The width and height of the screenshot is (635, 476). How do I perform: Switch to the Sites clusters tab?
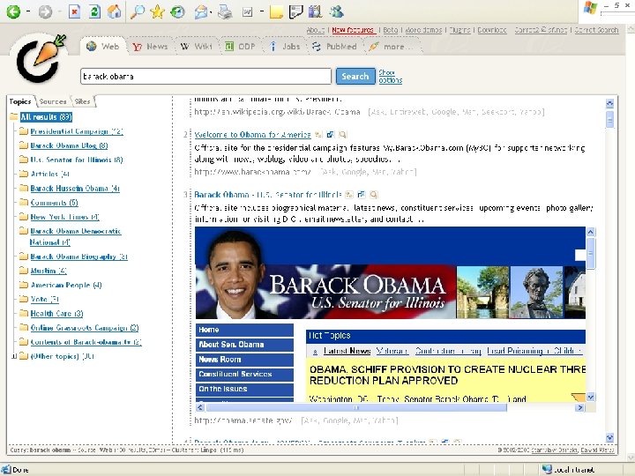(x=82, y=101)
